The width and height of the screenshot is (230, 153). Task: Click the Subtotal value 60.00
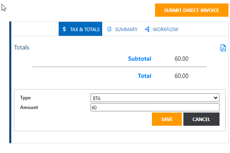tap(181, 59)
